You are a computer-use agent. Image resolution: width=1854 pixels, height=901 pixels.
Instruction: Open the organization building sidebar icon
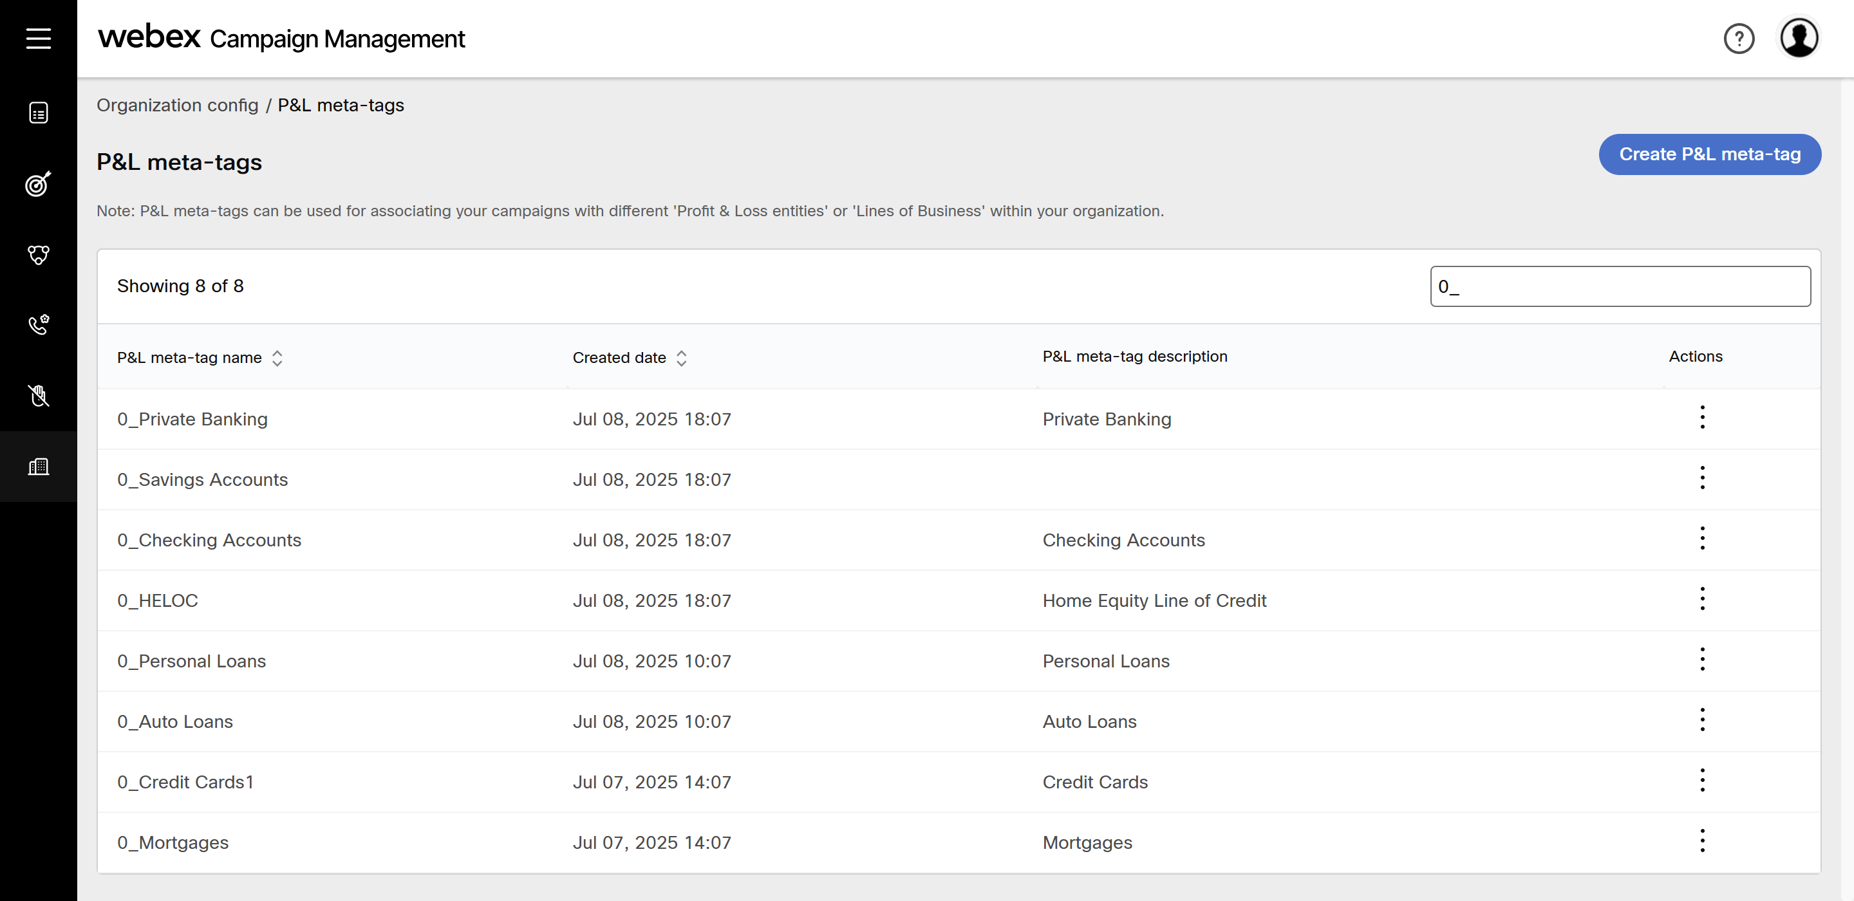[x=38, y=467]
